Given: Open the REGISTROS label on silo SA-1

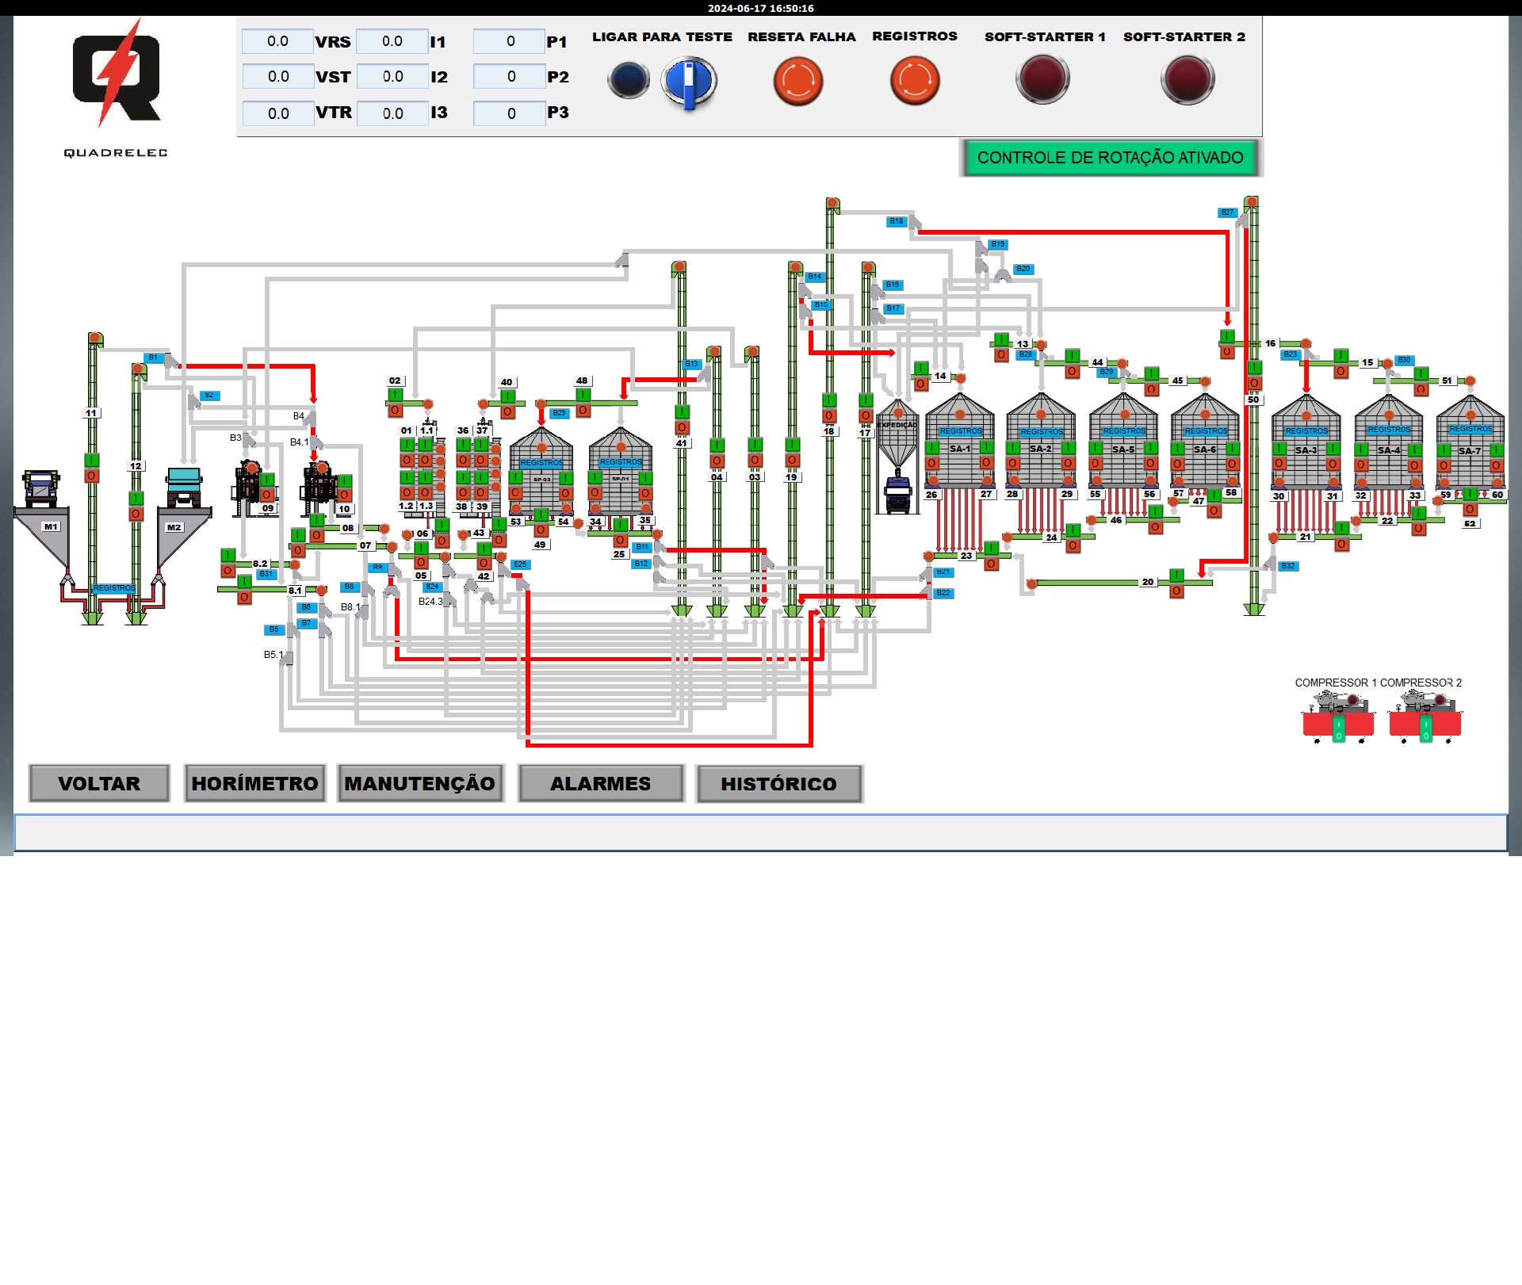Looking at the screenshot, I should [x=960, y=431].
